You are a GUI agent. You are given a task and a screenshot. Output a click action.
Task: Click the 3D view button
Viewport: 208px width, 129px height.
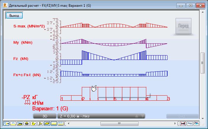(x=45, y=116)
